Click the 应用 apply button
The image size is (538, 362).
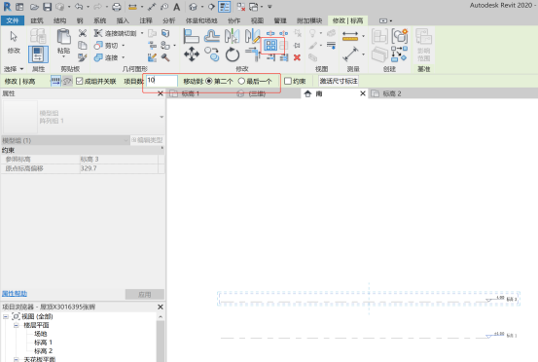click(144, 295)
